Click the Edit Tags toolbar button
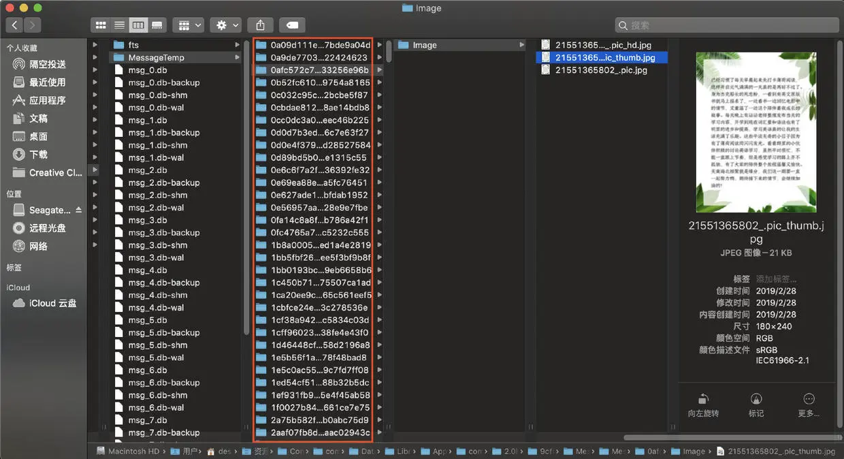844x459 pixels. point(291,25)
